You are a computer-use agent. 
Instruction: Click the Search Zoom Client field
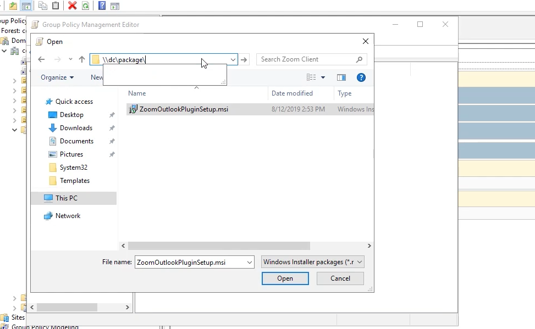307,59
